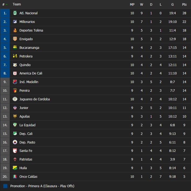Open the America De Cali team link

(31, 73)
